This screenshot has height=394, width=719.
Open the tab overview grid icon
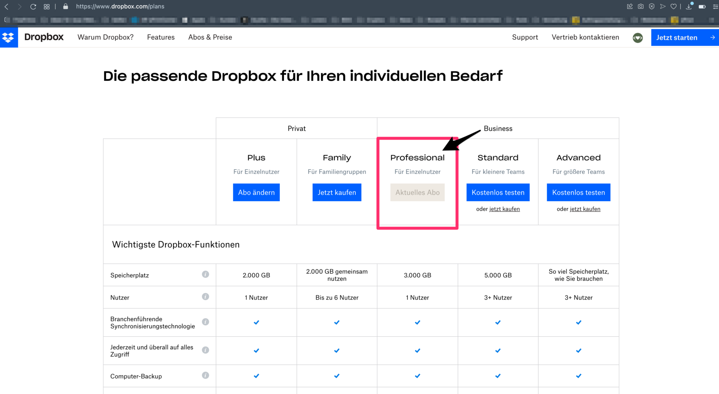[x=46, y=6]
